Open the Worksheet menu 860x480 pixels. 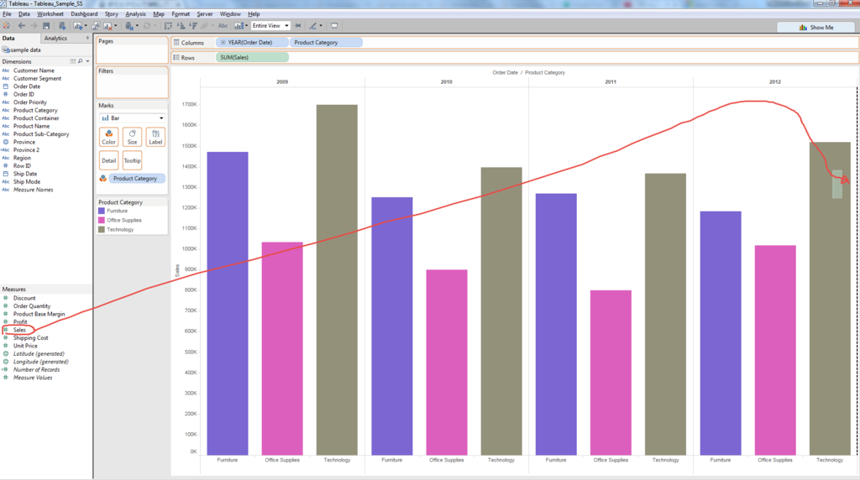click(x=50, y=13)
